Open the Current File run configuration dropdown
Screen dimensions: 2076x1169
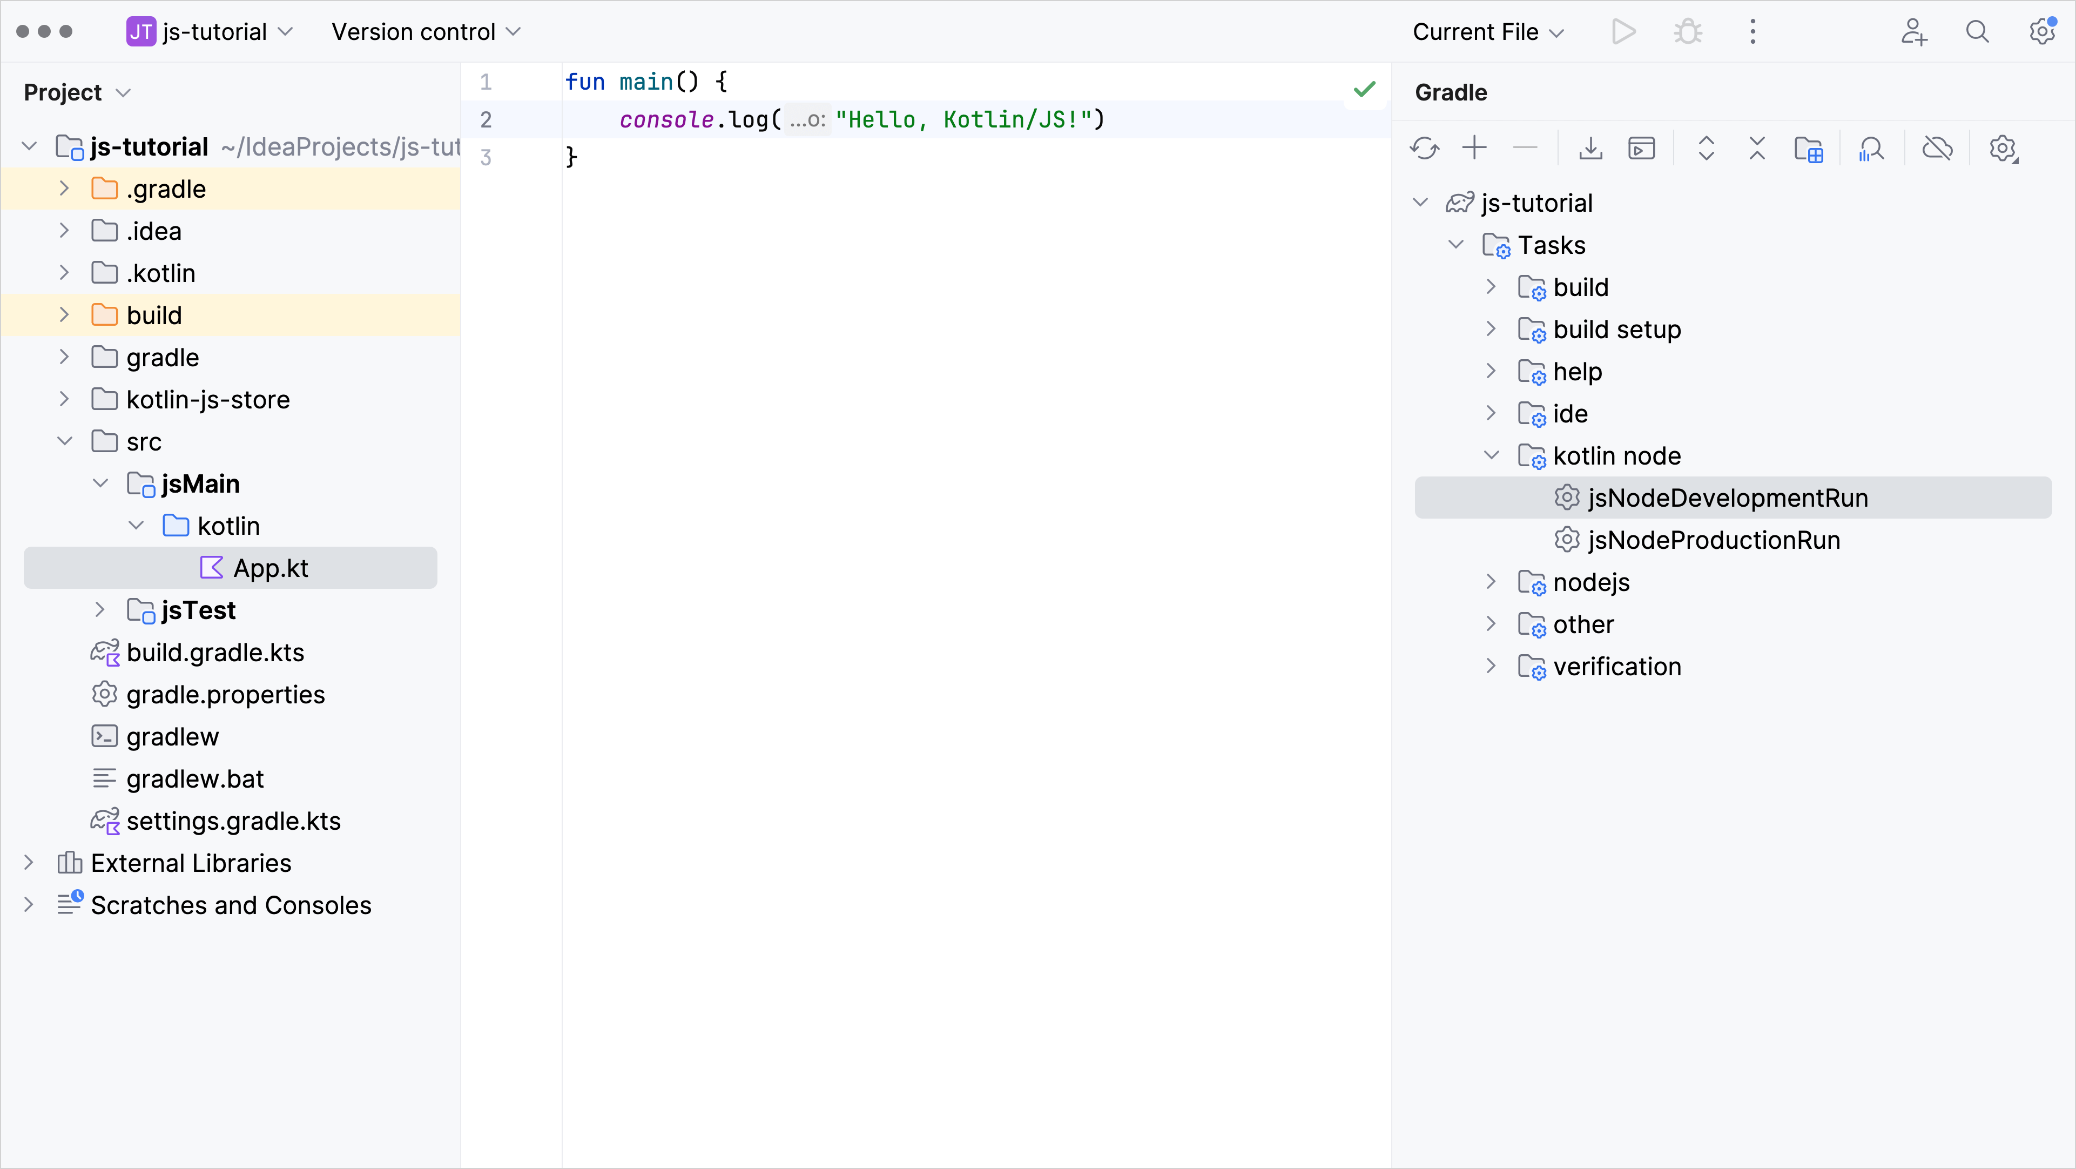[1487, 31]
